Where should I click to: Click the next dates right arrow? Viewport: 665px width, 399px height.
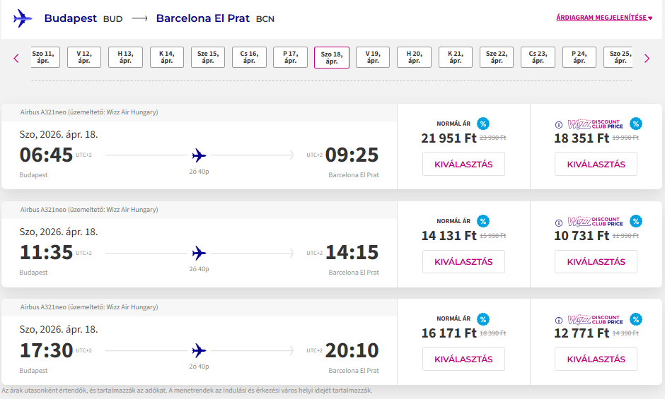pos(647,58)
